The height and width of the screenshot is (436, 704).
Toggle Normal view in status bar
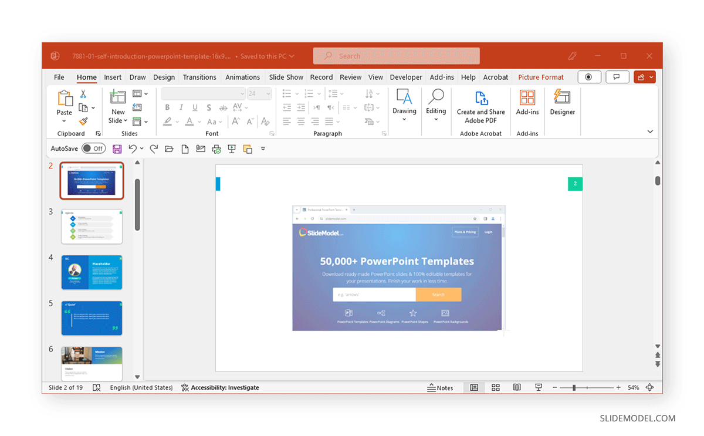[474, 387]
